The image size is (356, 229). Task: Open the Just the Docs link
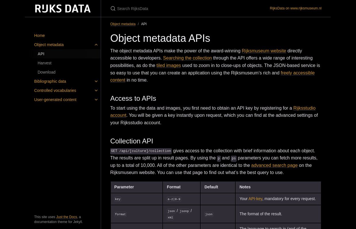(x=67, y=217)
